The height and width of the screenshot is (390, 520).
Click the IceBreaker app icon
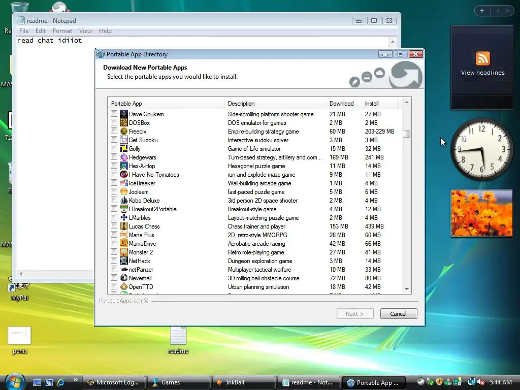point(124,183)
